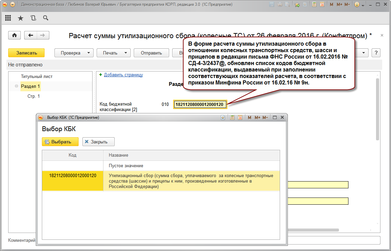Open the sections menu grid icon
Viewport: 391px width, 251px height.
[8, 18]
